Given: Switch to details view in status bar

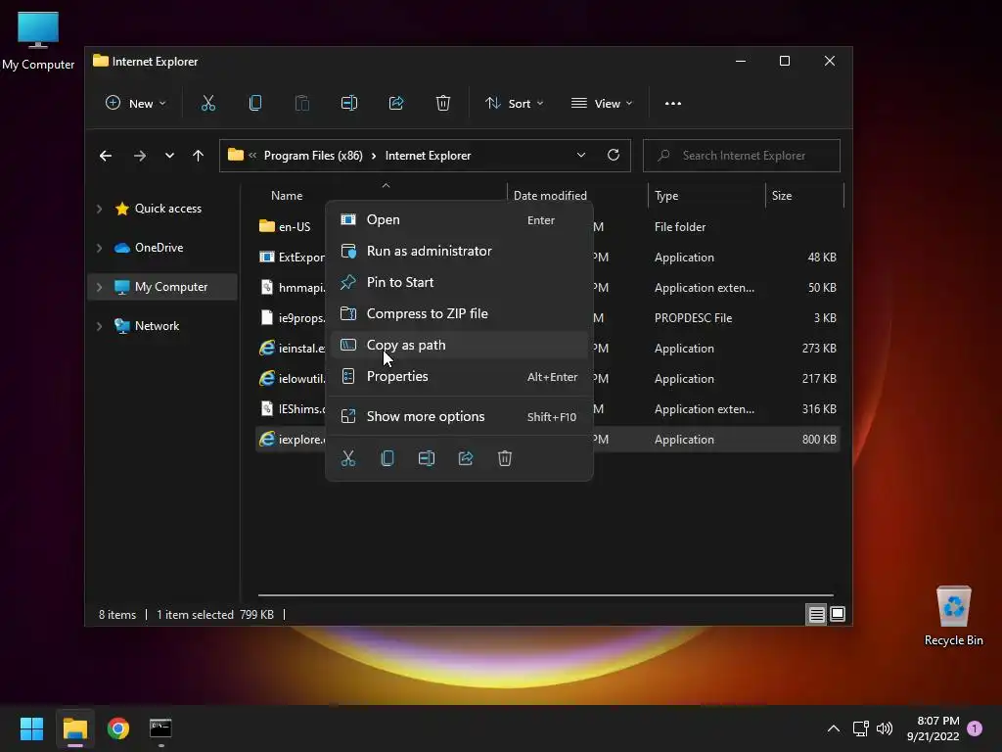Looking at the screenshot, I should [816, 615].
